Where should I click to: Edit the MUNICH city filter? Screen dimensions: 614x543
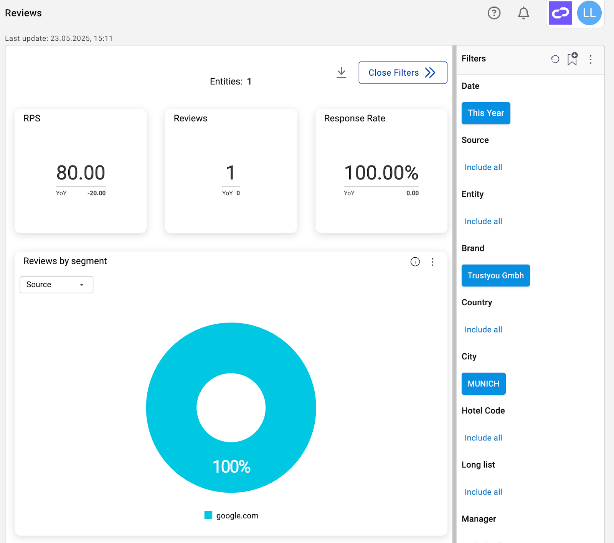pos(484,384)
